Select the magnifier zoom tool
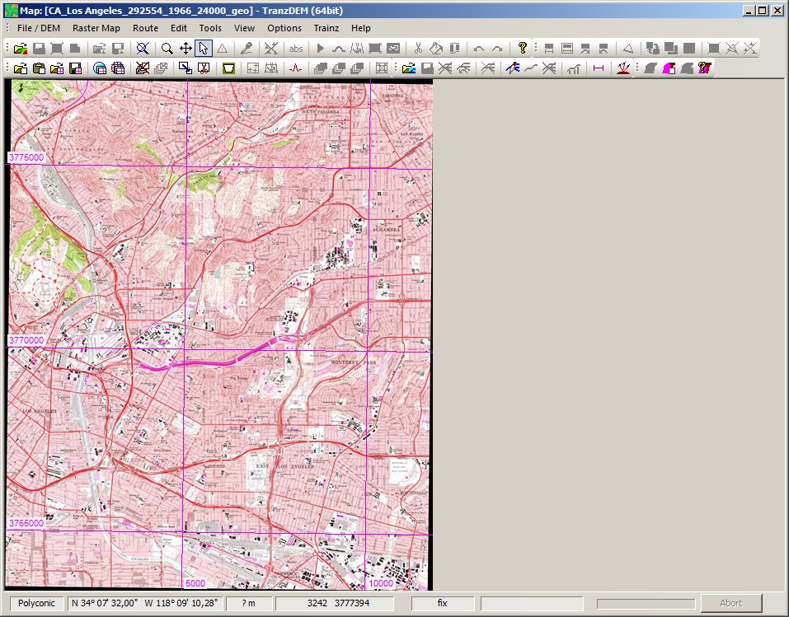Screen dimensions: 789x617 (x=167, y=49)
